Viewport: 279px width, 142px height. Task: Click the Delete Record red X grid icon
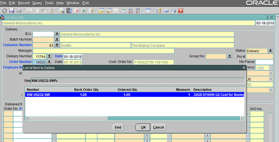tap(77, 11)
